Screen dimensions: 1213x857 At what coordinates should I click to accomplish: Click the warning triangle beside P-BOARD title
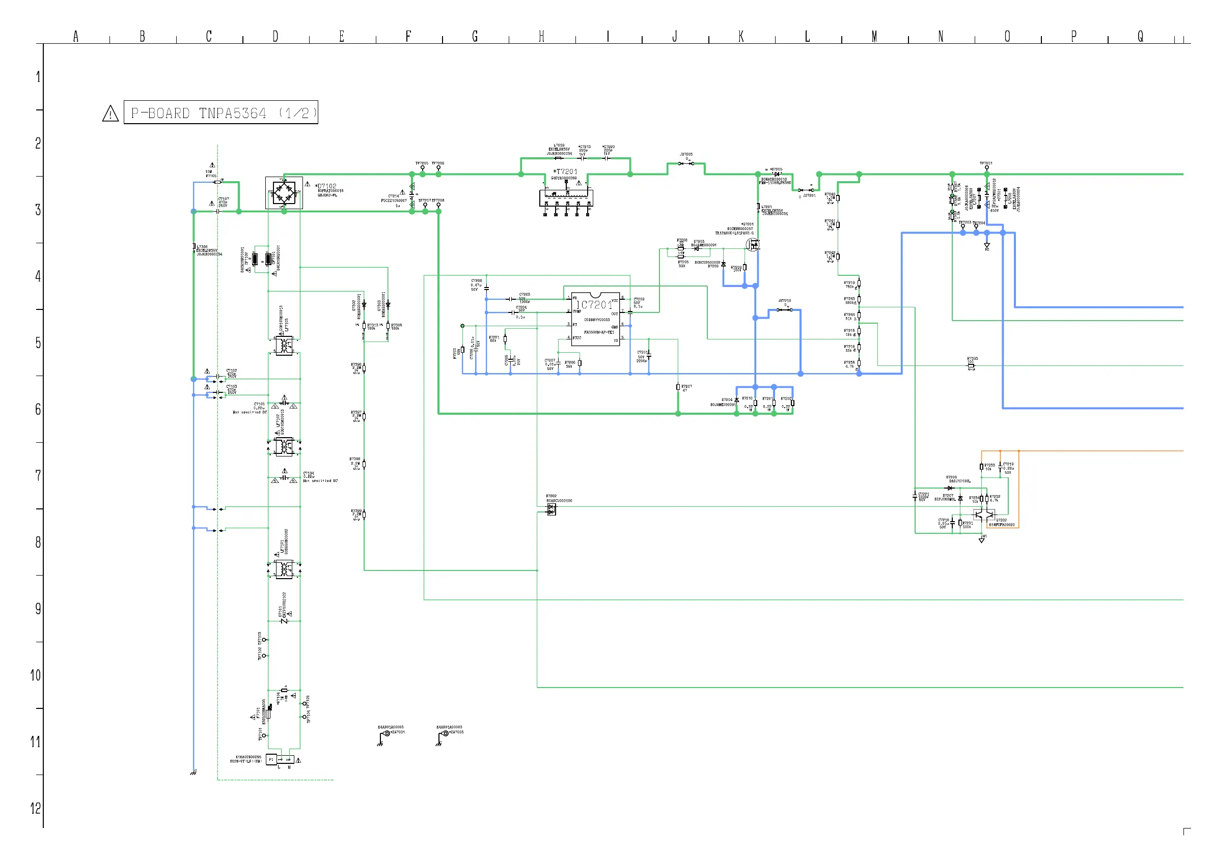[110, 113]
